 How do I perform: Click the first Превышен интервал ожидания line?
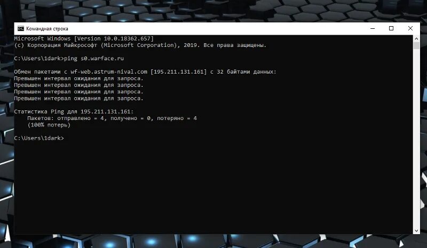[x=78, y=78]
